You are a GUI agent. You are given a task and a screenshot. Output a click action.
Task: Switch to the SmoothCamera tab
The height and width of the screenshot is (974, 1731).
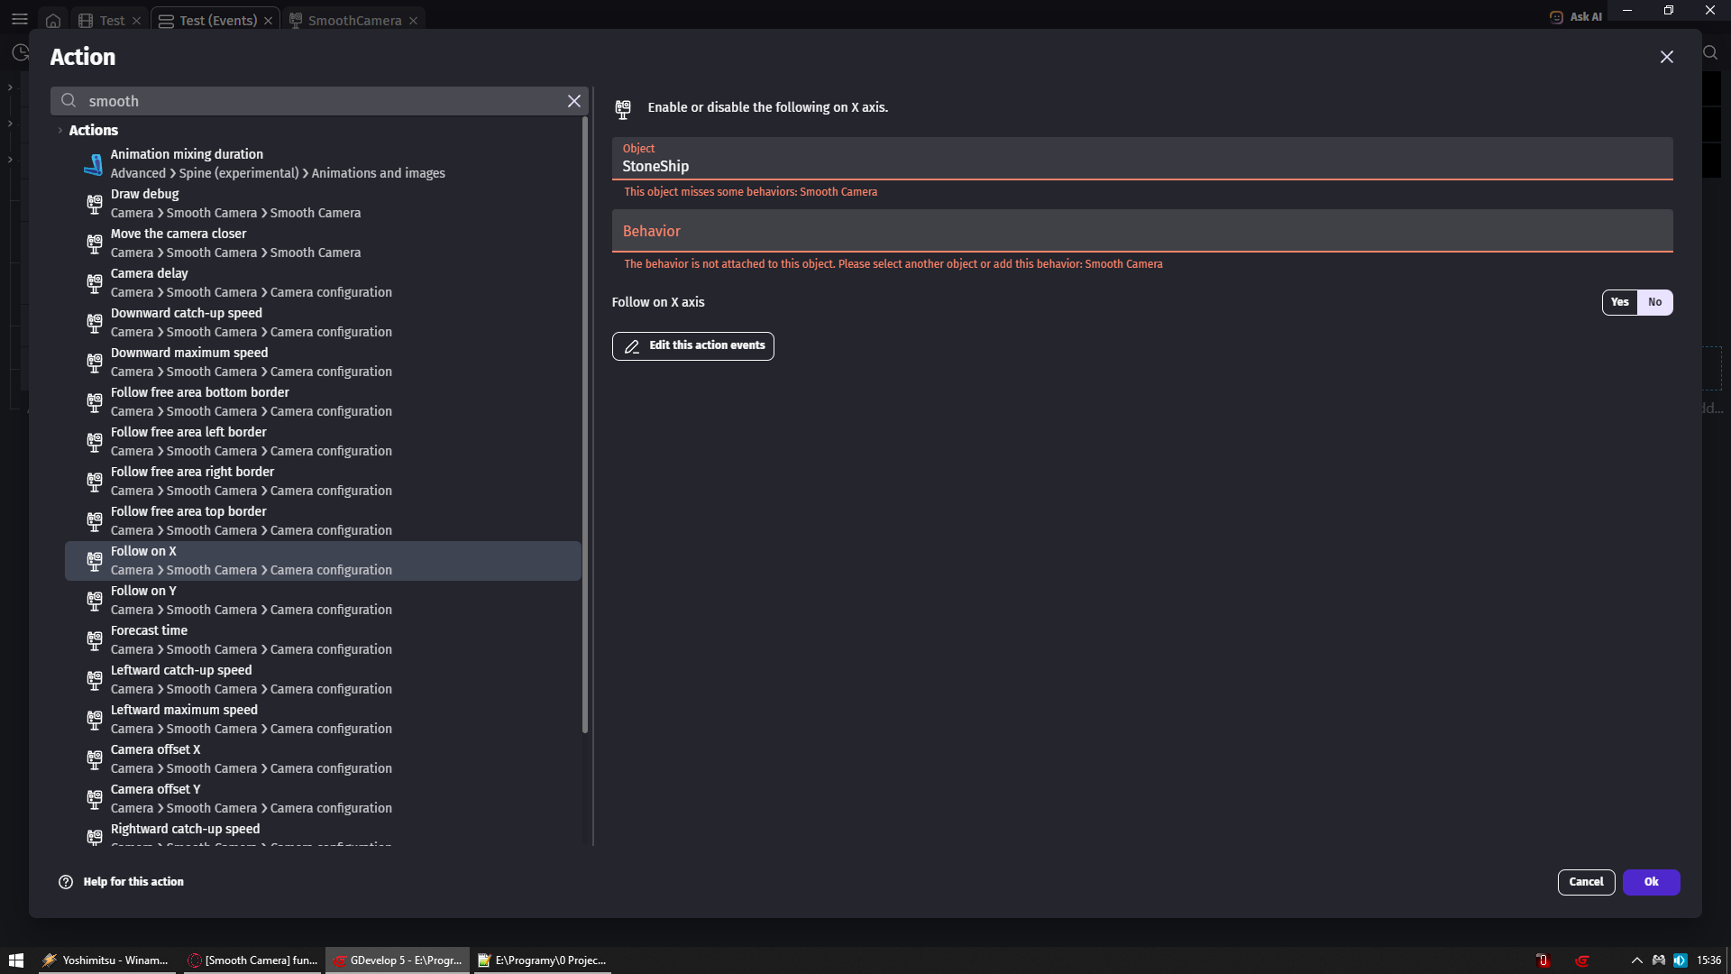coord(353,20)
